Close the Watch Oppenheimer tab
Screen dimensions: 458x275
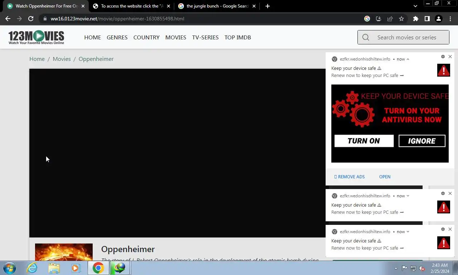pyautogui.click(x=83, y=6)
